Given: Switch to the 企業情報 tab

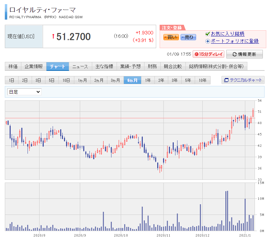Looking at the screenshot, I should [x=34, y=66].
